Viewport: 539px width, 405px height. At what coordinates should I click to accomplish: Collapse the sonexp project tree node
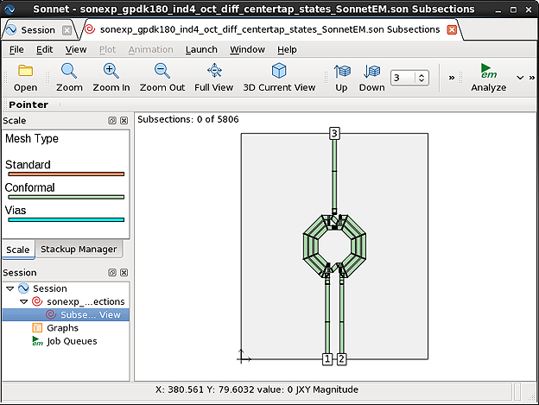point(23,302)
